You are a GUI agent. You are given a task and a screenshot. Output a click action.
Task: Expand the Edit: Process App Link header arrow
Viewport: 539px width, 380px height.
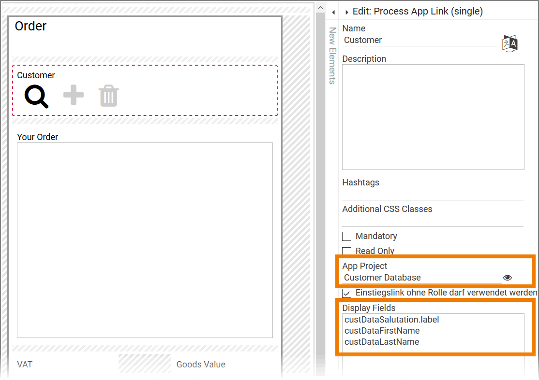coord(346,11)
